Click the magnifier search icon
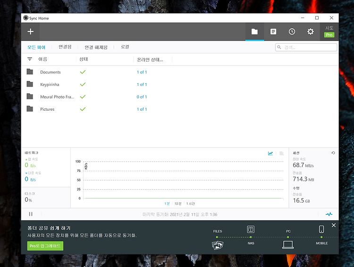This screenshot has width=354, height=267. (279, 47)
